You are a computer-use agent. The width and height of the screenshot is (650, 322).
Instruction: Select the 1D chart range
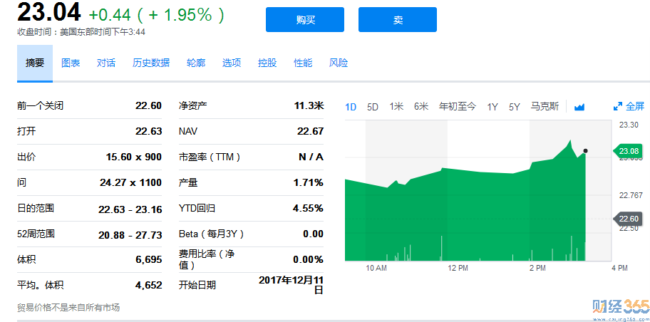(x=351, y=107)
